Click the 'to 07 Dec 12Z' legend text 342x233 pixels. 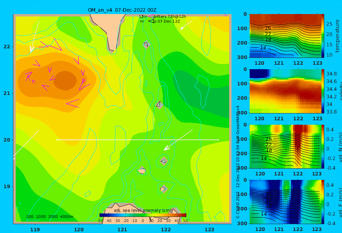pyautogui.click(x=166, y=22)
